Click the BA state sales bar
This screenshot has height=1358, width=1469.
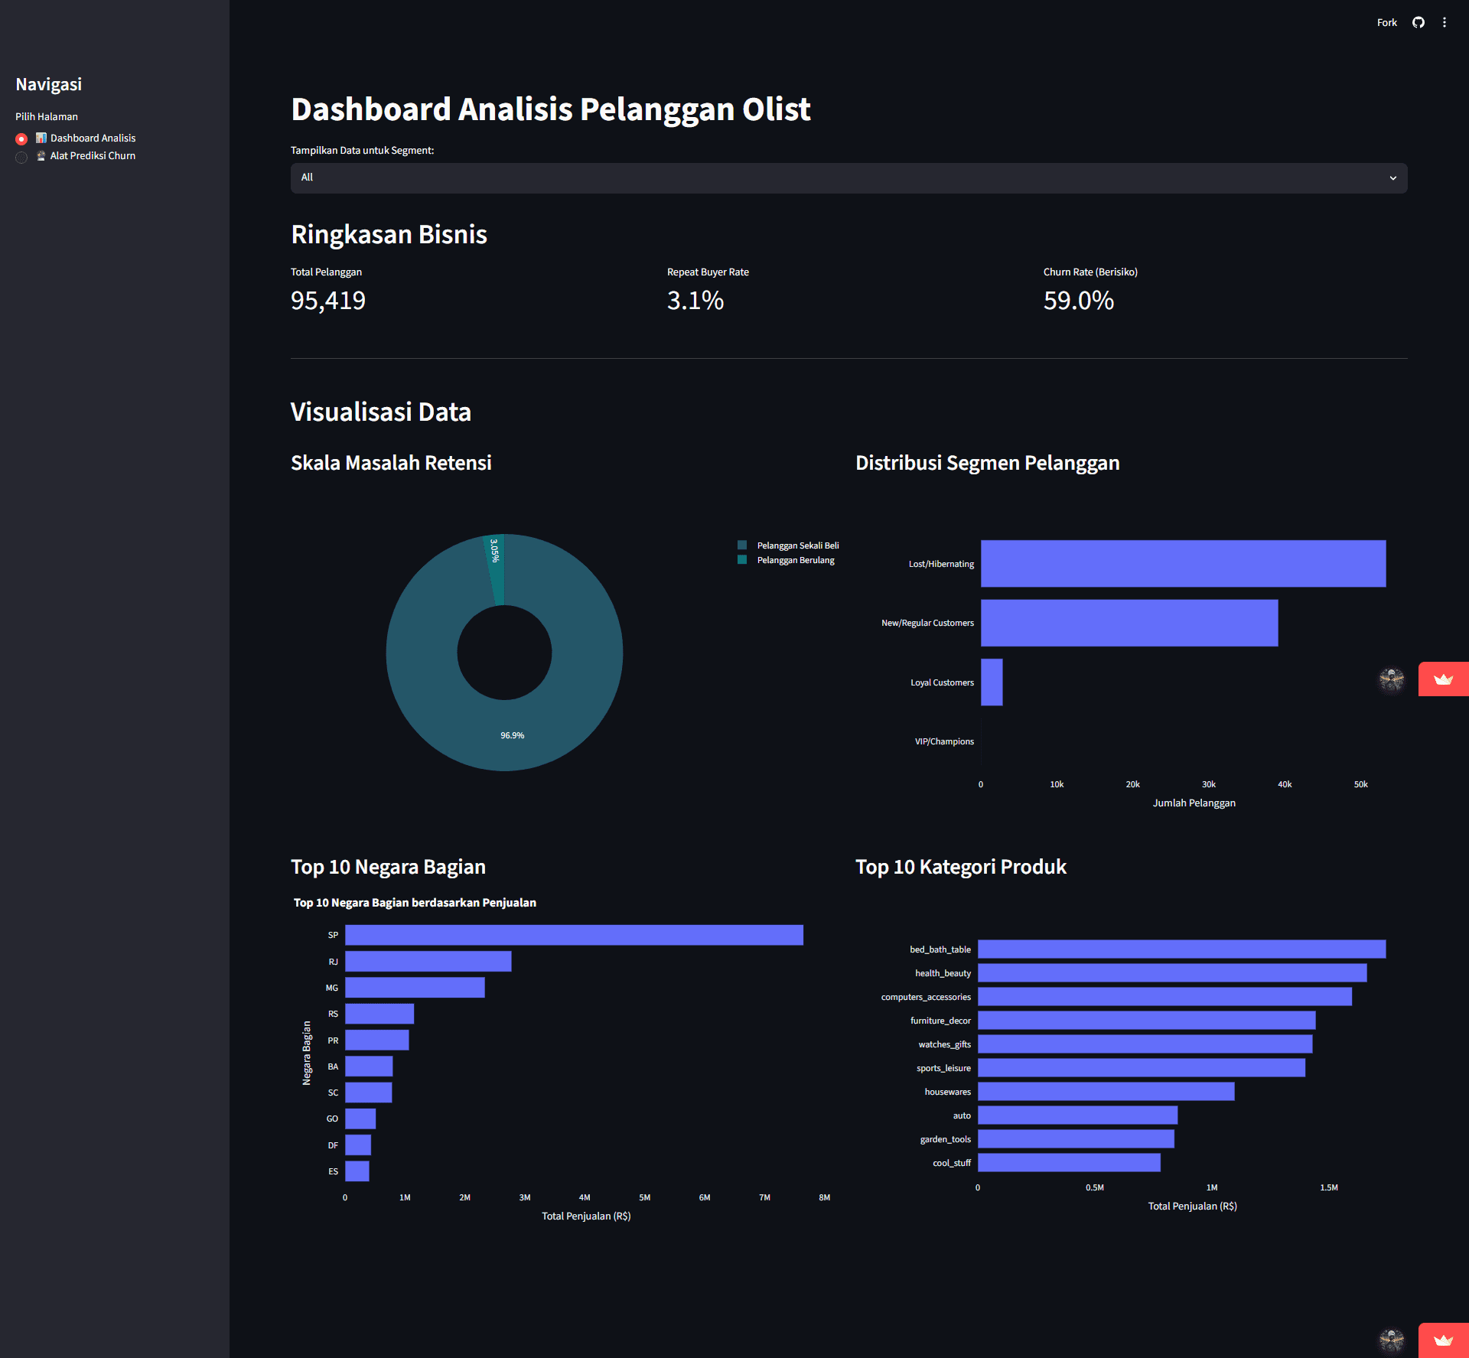[x=369, y=1067]
